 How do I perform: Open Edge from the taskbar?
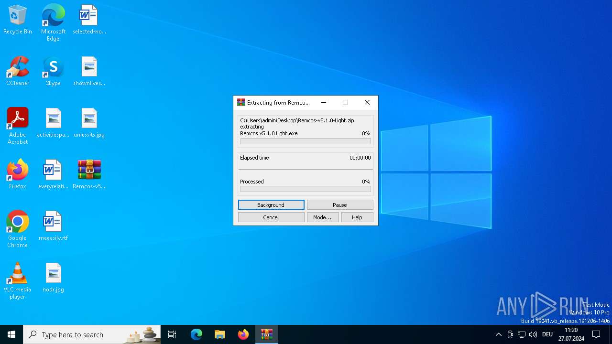pyautogui.click(x=197, y=334)
